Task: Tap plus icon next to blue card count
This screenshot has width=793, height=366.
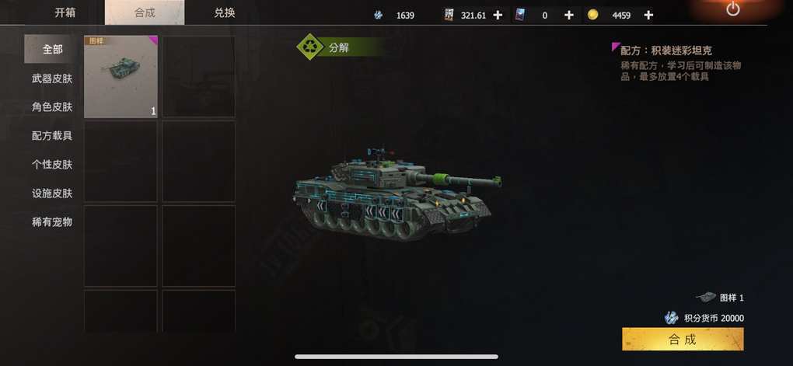Action: 569,16
